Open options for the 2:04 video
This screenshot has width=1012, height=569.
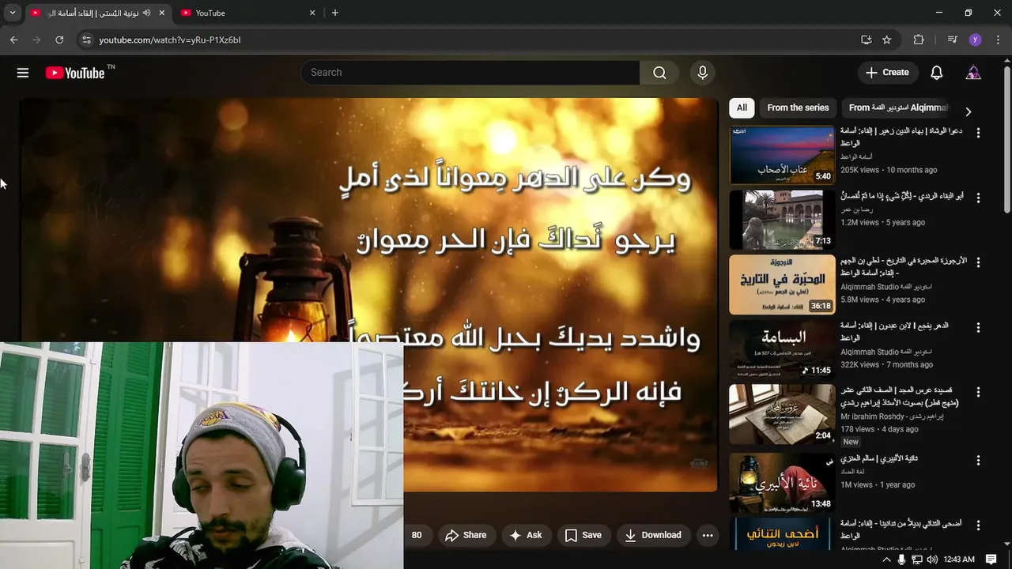pyautogui.click(x=978, y=392)
